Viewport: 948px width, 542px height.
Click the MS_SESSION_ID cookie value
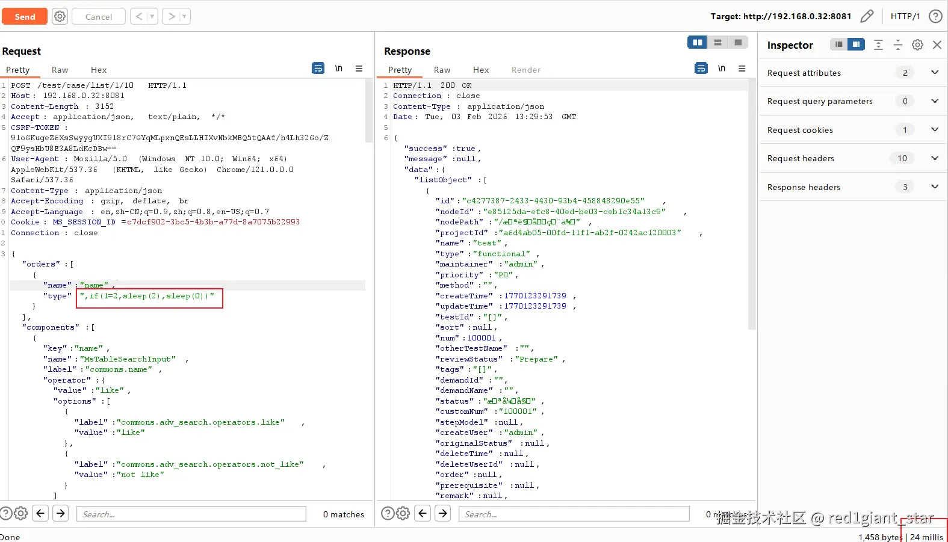[213, 222]
